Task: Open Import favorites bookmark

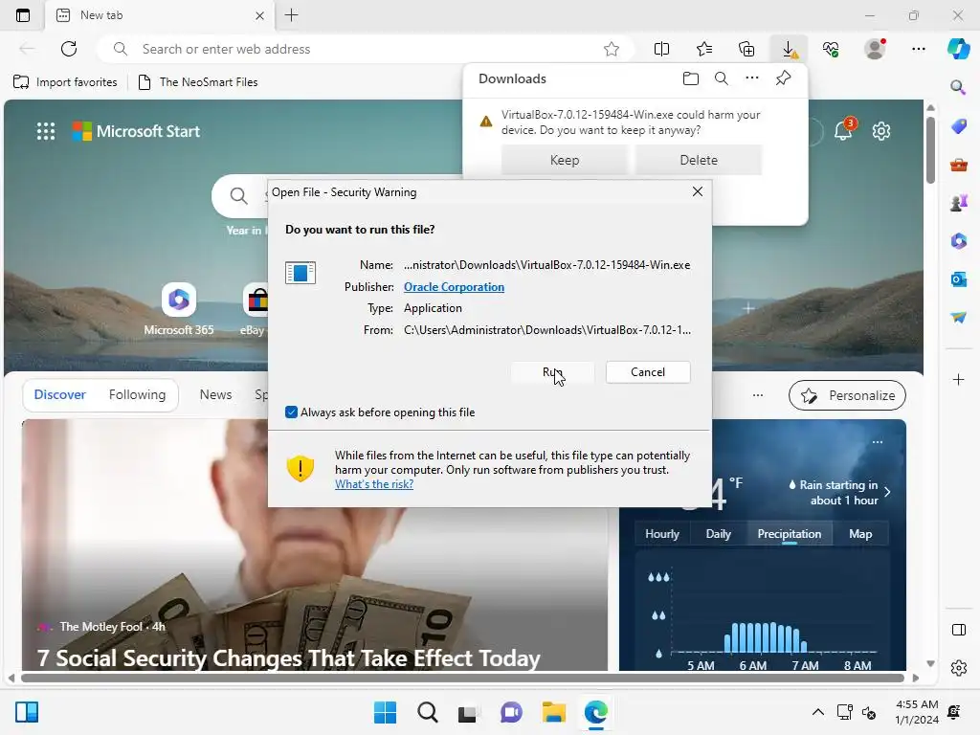Action: pyautogui.click(x=65, y=82)
